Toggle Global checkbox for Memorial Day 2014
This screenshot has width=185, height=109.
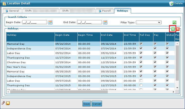[167, 44]
